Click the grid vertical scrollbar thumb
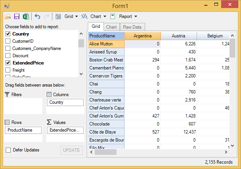Image resolution: width=241 pixels, height=169 pixels. click(232, 48)
